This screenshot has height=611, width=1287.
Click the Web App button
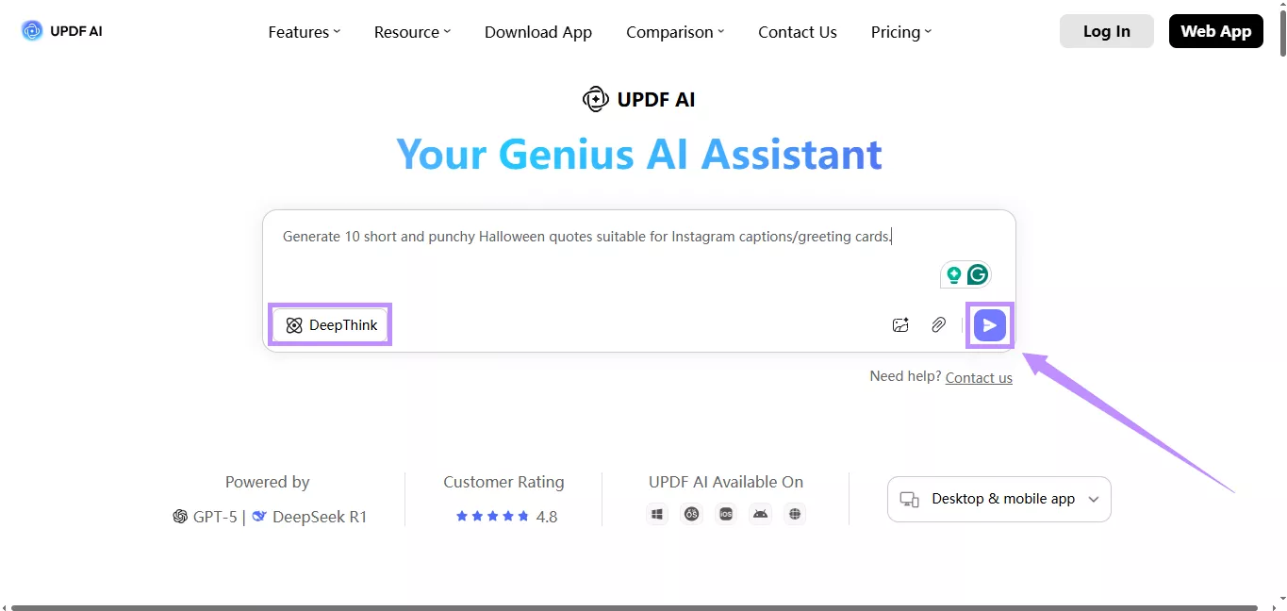(1215, 30)
